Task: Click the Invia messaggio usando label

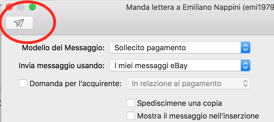Action: pyautogui.click(x=62, y=66)
